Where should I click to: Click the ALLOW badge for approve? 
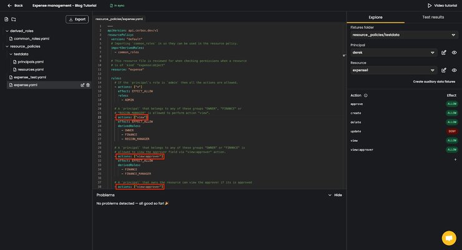coord(451,104)
